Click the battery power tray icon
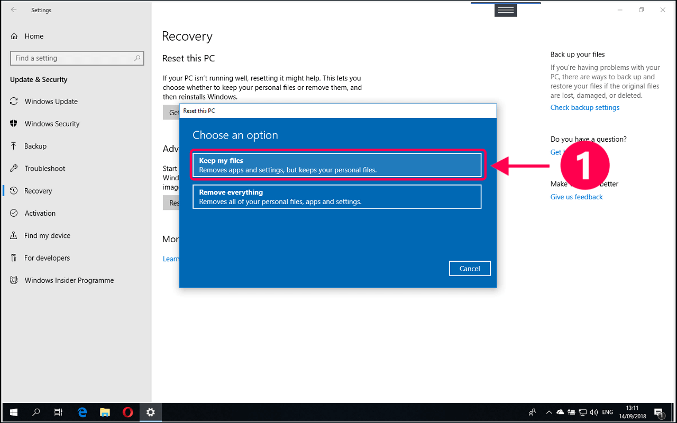Screen dimensions: 677x423 (571, 412)
